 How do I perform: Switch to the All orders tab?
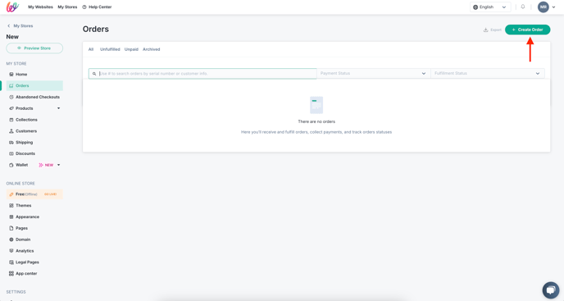(x=91, y=49)
